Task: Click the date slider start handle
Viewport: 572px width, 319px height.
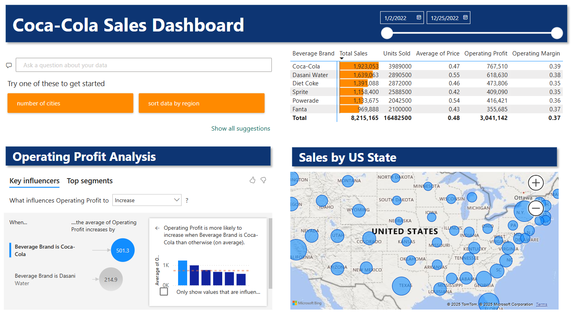Action: click(x=387, y=33)
